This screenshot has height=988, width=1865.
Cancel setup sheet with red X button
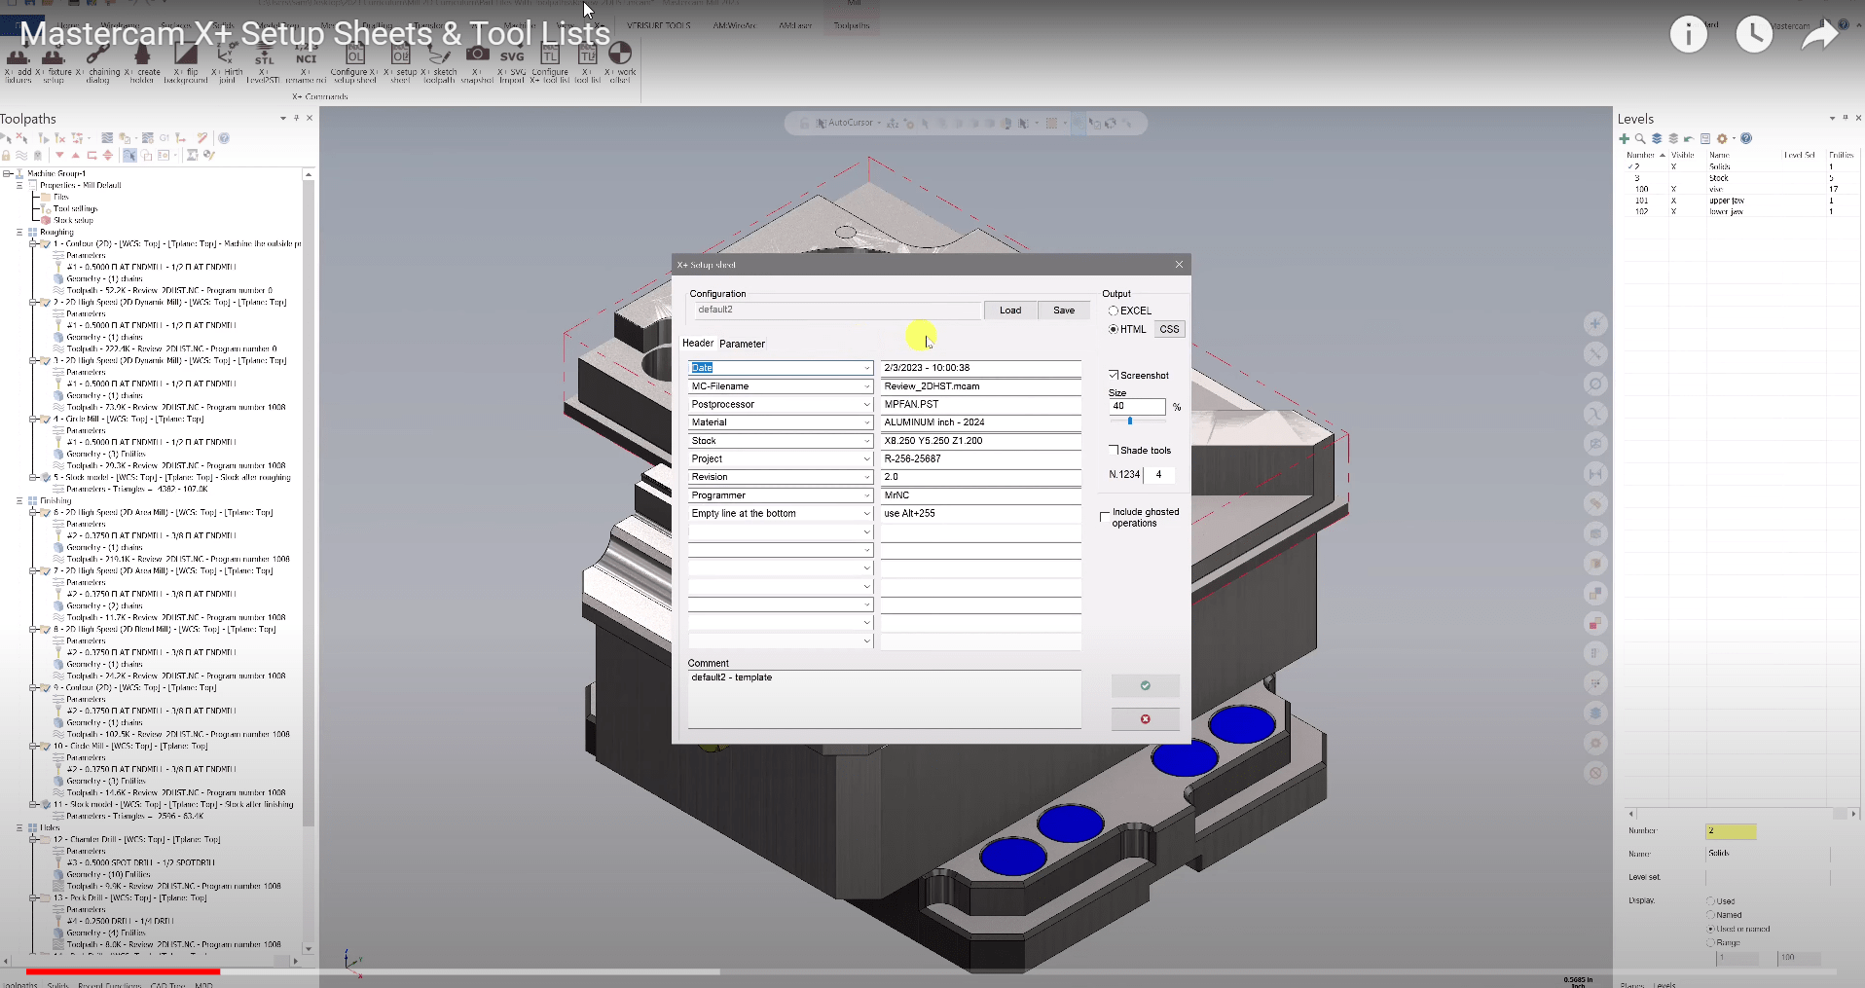point(1146,719)
